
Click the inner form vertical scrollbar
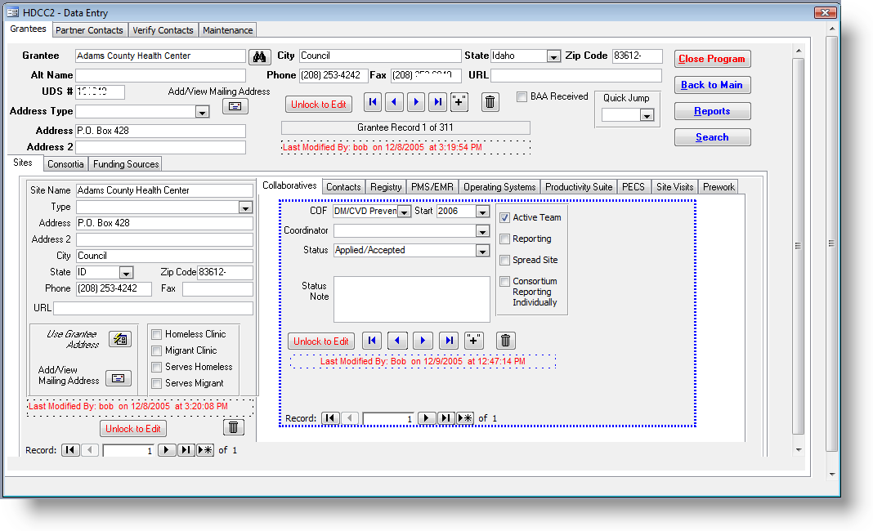799,245
